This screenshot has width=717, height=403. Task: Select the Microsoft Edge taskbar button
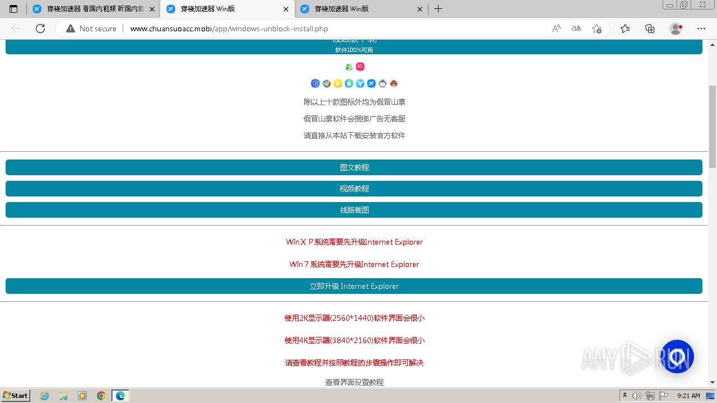pyautogui.click(x=120, y=396)
